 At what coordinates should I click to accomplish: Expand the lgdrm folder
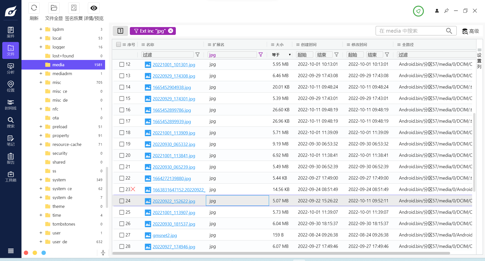(x=41, y=29)
